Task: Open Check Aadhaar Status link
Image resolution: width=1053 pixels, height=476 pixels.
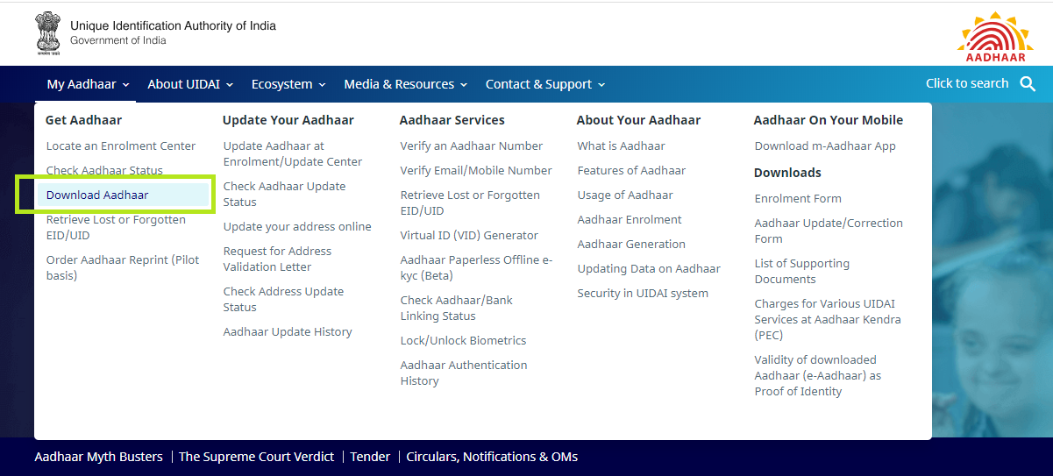Action: (x=104, y=171)
